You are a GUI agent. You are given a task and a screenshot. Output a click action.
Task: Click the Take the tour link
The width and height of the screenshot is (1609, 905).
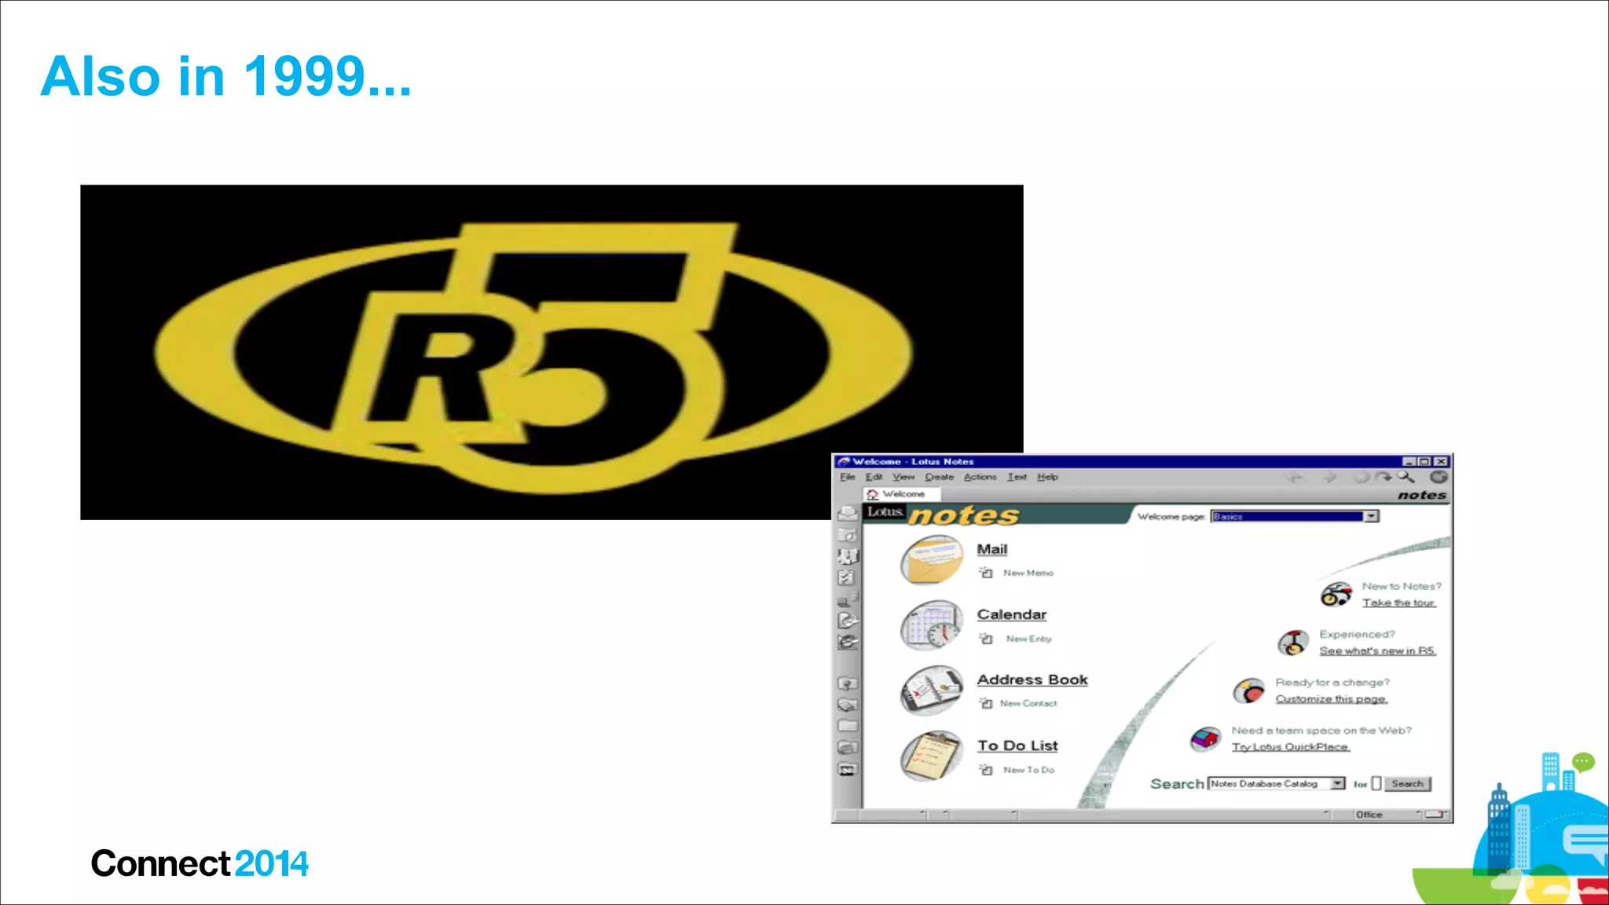[x=1398, y=603]
